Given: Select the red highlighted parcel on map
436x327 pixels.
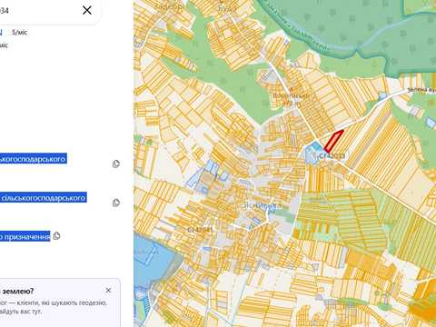Looking at the screenshot, I should pos(333,141).
